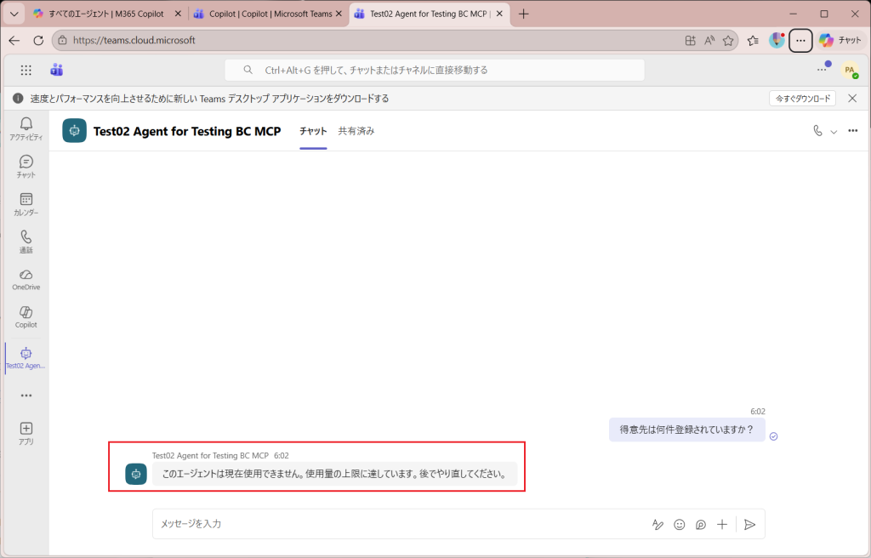The width and height of the screenshot is (871, 558).
Task: Open Copilot from the left sidebar
Action: click(x=26, y=316)
